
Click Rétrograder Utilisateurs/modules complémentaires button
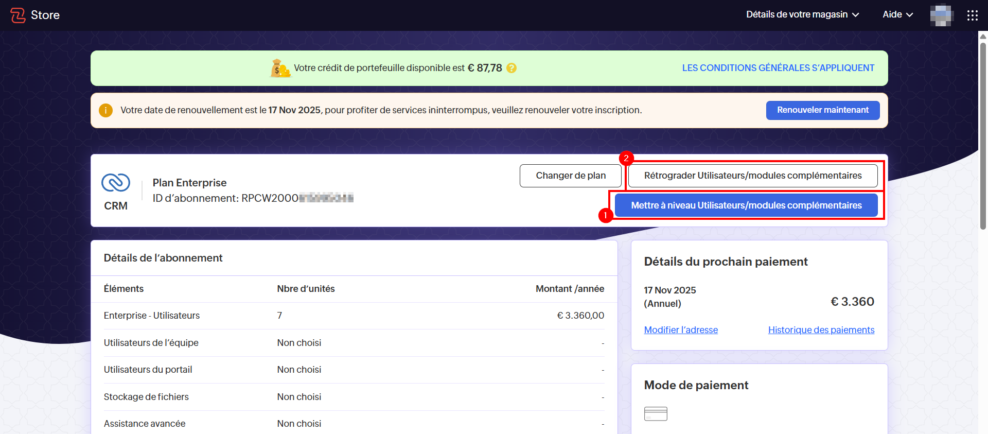(752, 176)
